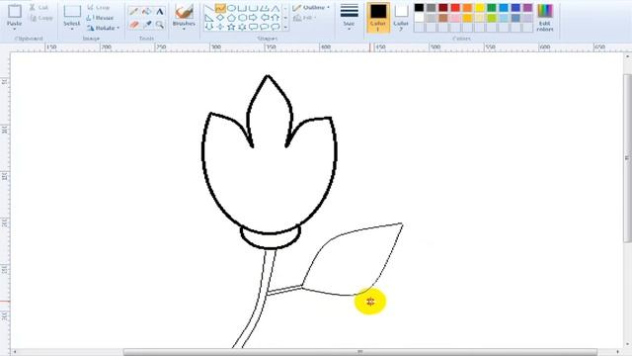
Task: Select the Magnifier tool
Action: pos(160,24)
